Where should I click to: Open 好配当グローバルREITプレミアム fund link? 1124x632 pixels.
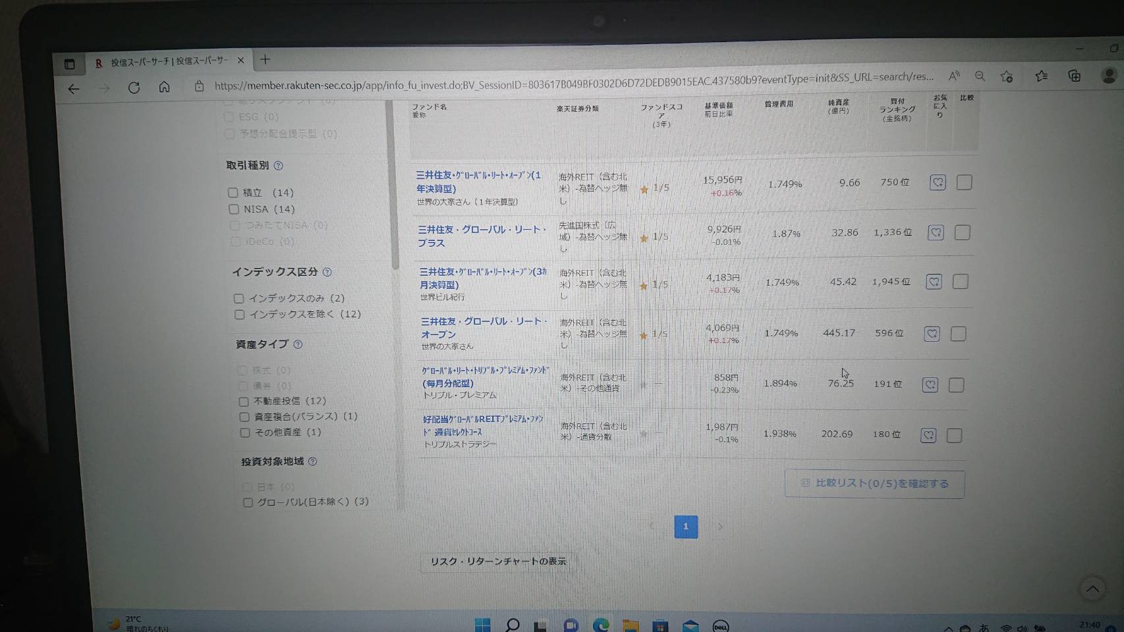(484, 425)
